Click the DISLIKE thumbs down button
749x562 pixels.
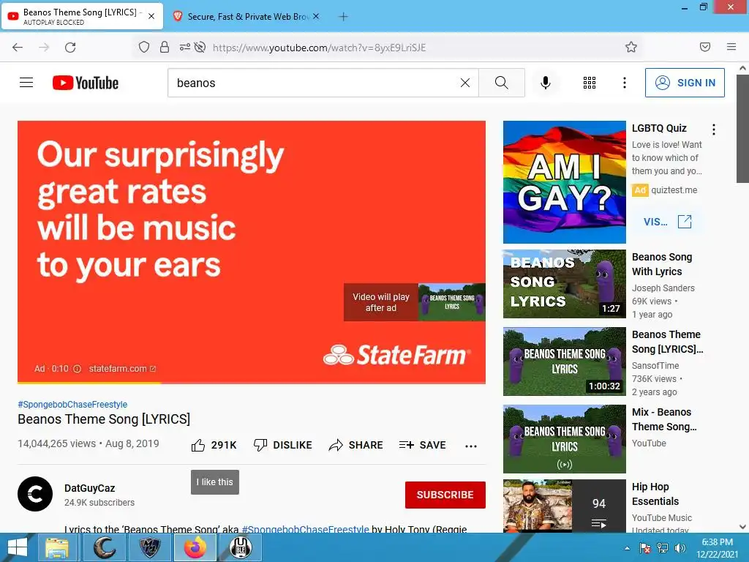coord(283,445)
